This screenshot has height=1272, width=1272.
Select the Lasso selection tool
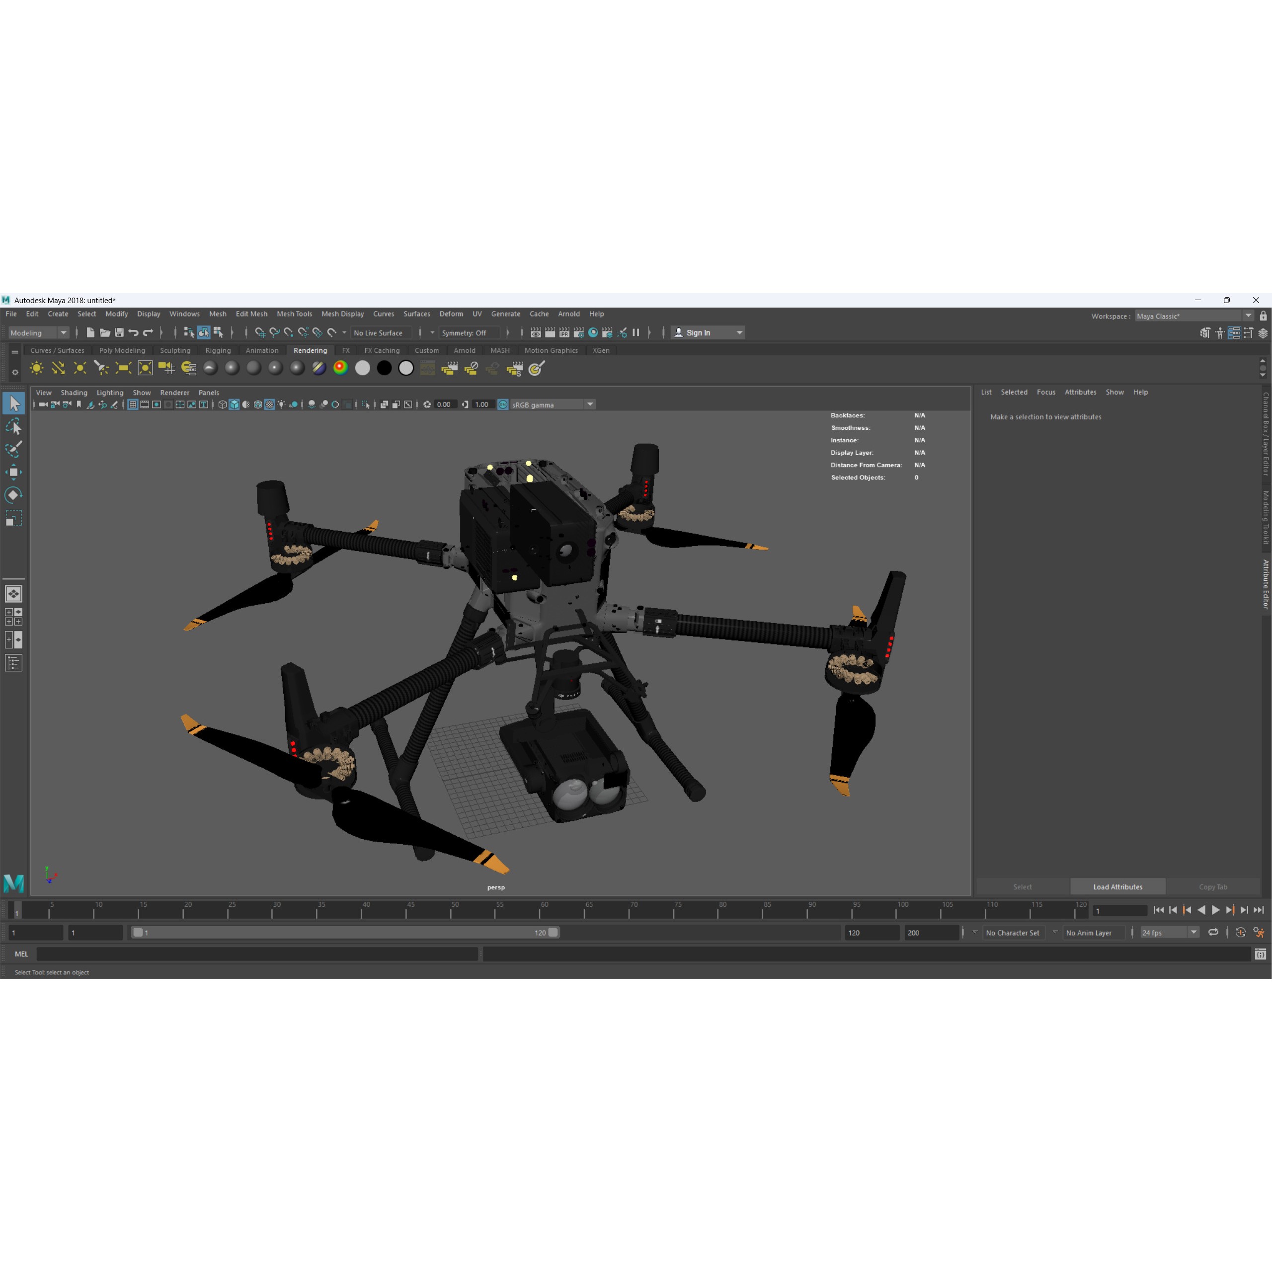click(14, 427)
